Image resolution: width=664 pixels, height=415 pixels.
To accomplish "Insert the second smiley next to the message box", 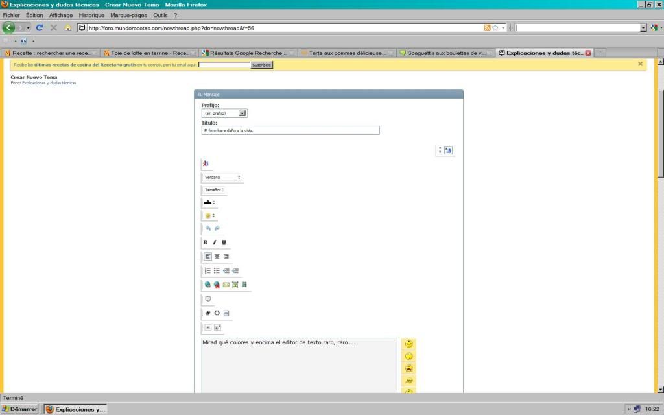I will [409, 356].
